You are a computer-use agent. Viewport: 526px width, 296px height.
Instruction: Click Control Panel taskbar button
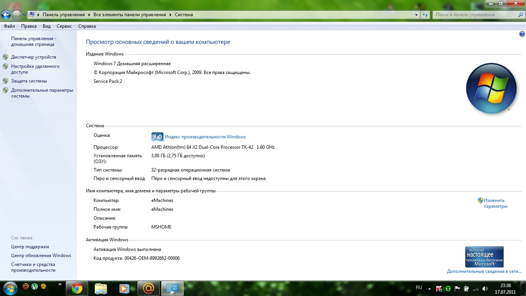[172, 288]
